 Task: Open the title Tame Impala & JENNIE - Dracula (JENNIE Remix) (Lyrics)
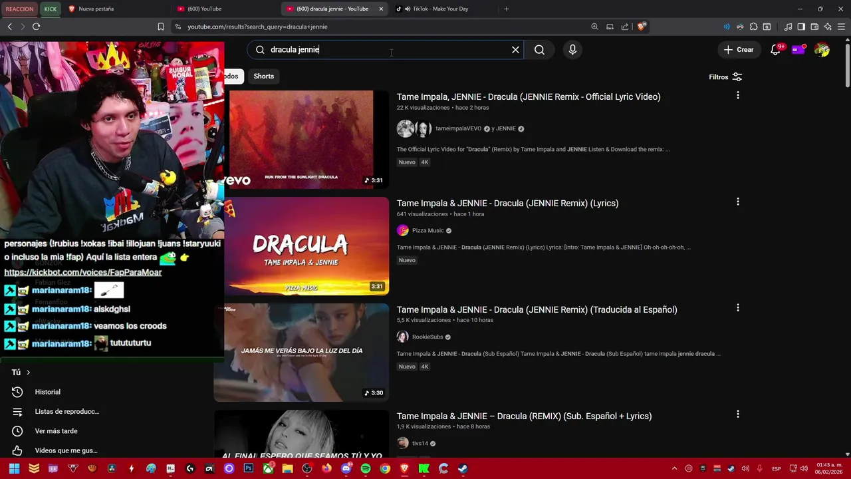click(x=507, y=204)
